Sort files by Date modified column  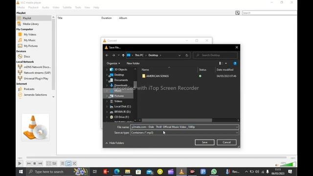click(225, 69)
